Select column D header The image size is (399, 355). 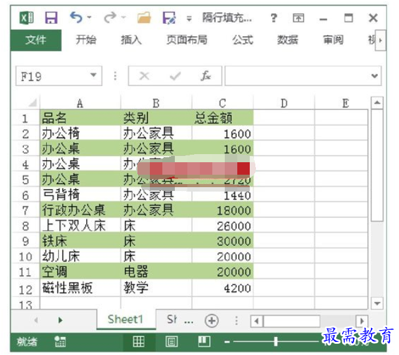[x=284, y=103]
